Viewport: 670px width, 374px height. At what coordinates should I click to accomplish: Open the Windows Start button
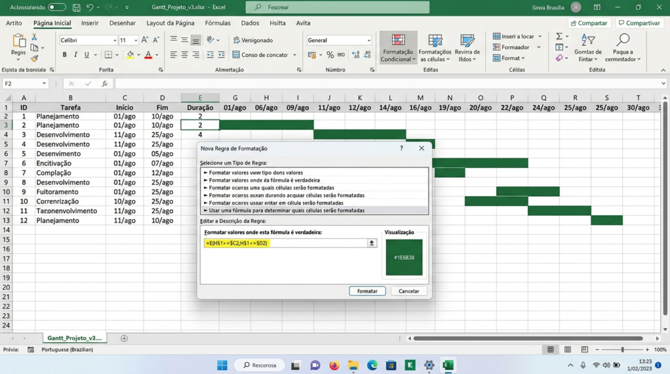click(222, 365)
